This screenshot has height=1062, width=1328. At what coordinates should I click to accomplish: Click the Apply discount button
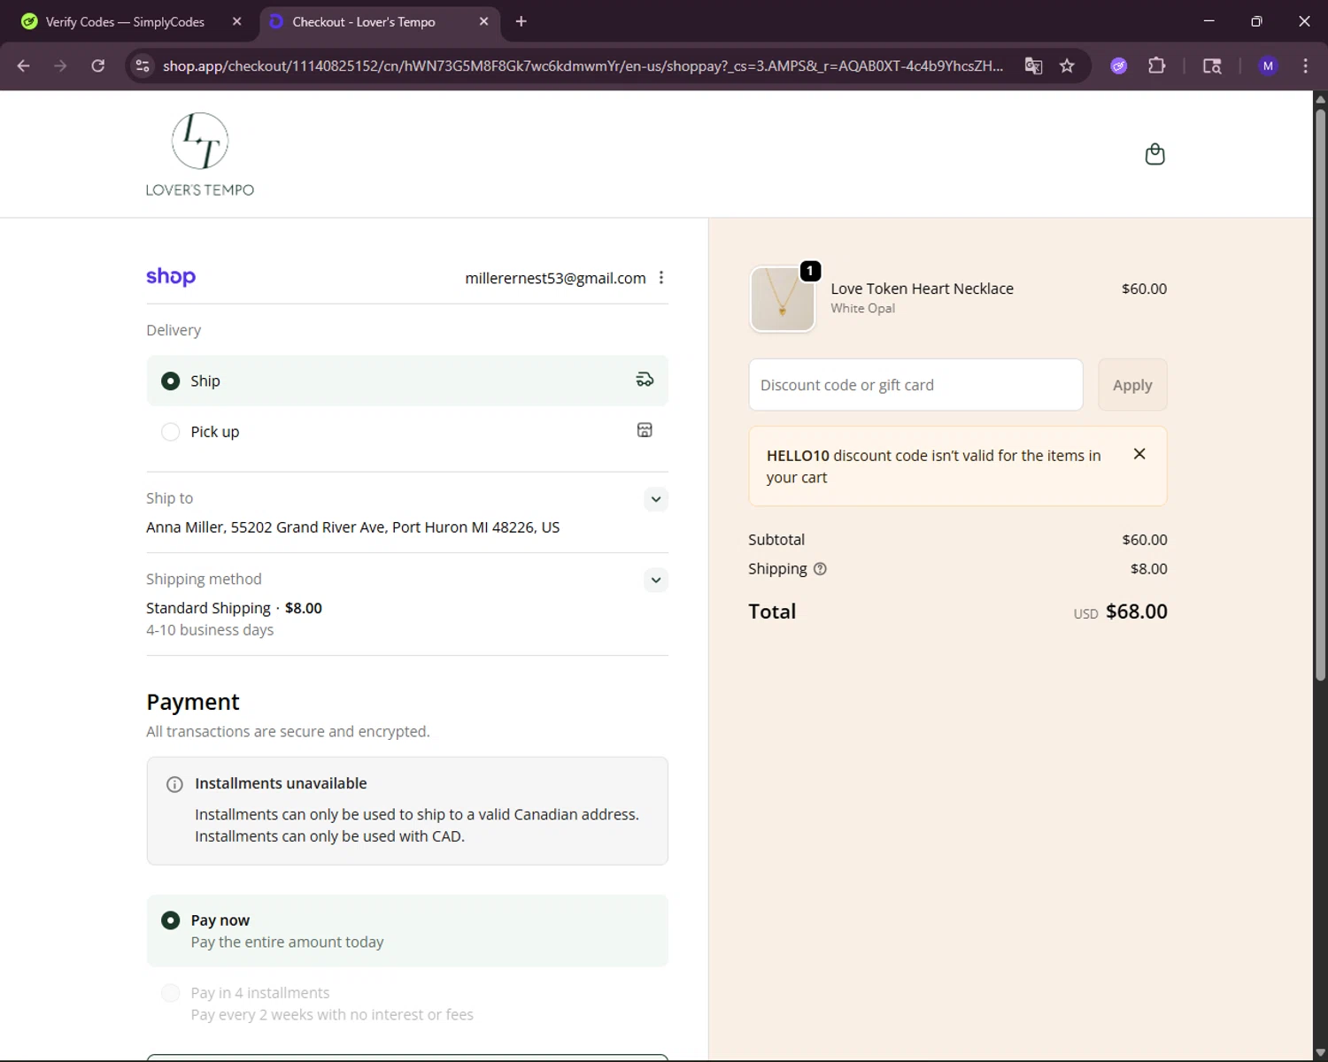pos(1132,385)
